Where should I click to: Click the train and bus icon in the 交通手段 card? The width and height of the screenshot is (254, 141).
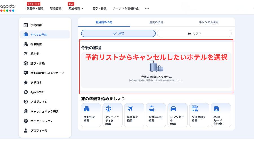(195, 109)
